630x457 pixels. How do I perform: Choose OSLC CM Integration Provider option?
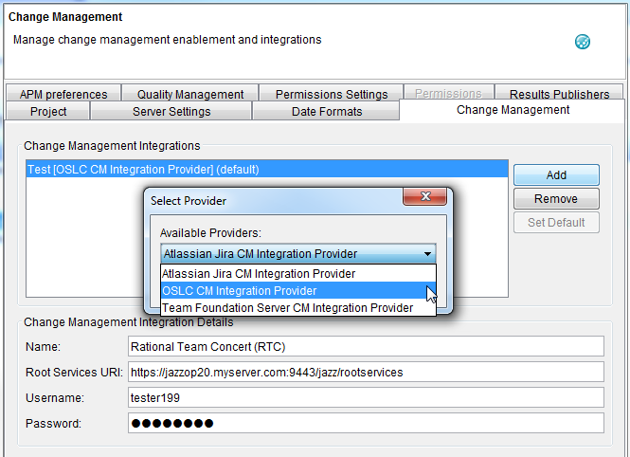298,290
